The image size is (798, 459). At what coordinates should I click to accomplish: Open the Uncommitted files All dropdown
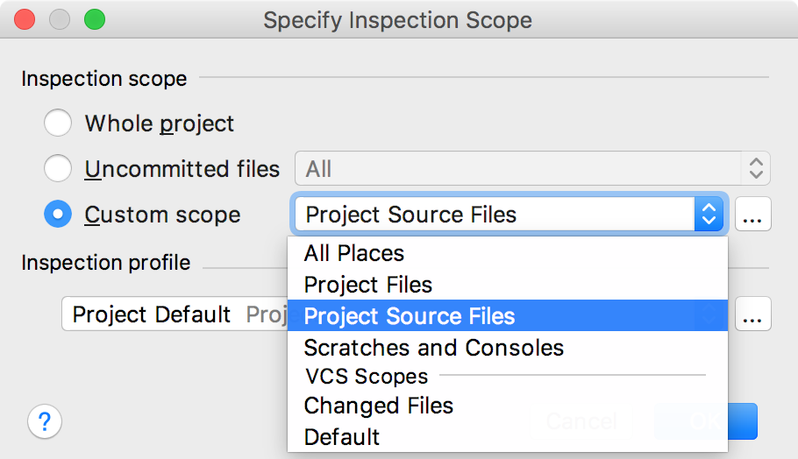pos(532,168)
